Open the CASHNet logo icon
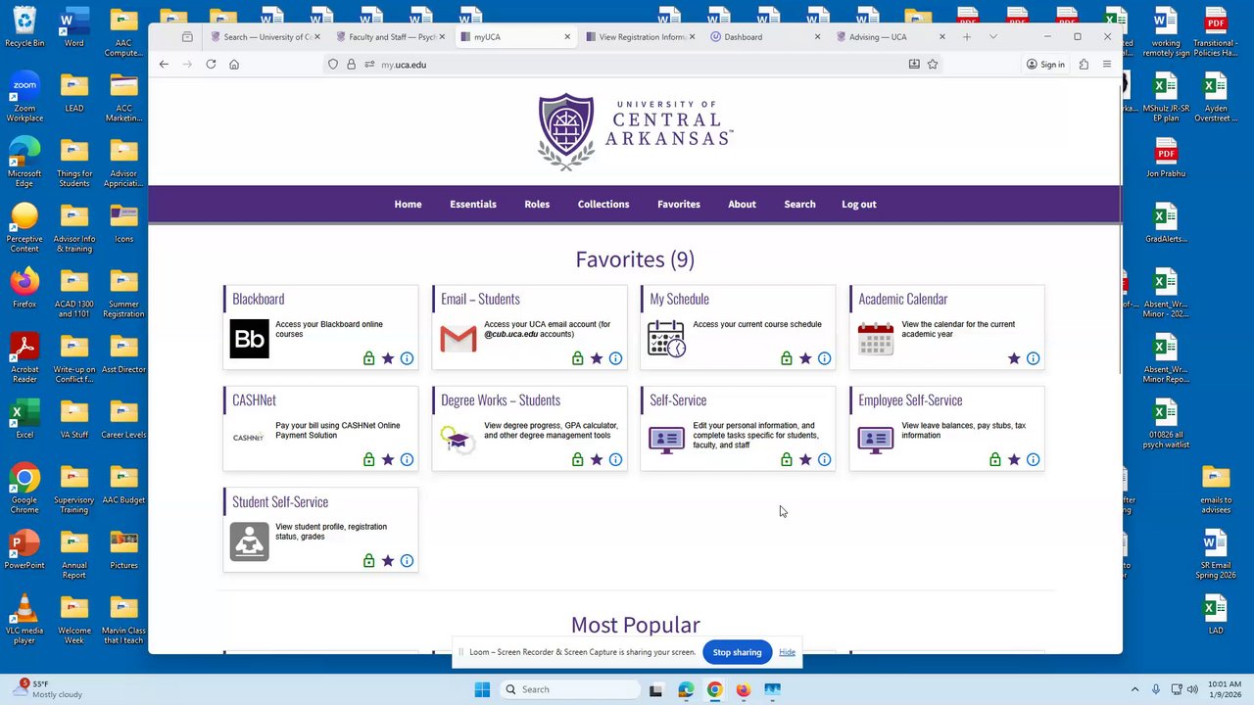The width and height of the screenshot is (1254, 705). click(x=249, y=437)
